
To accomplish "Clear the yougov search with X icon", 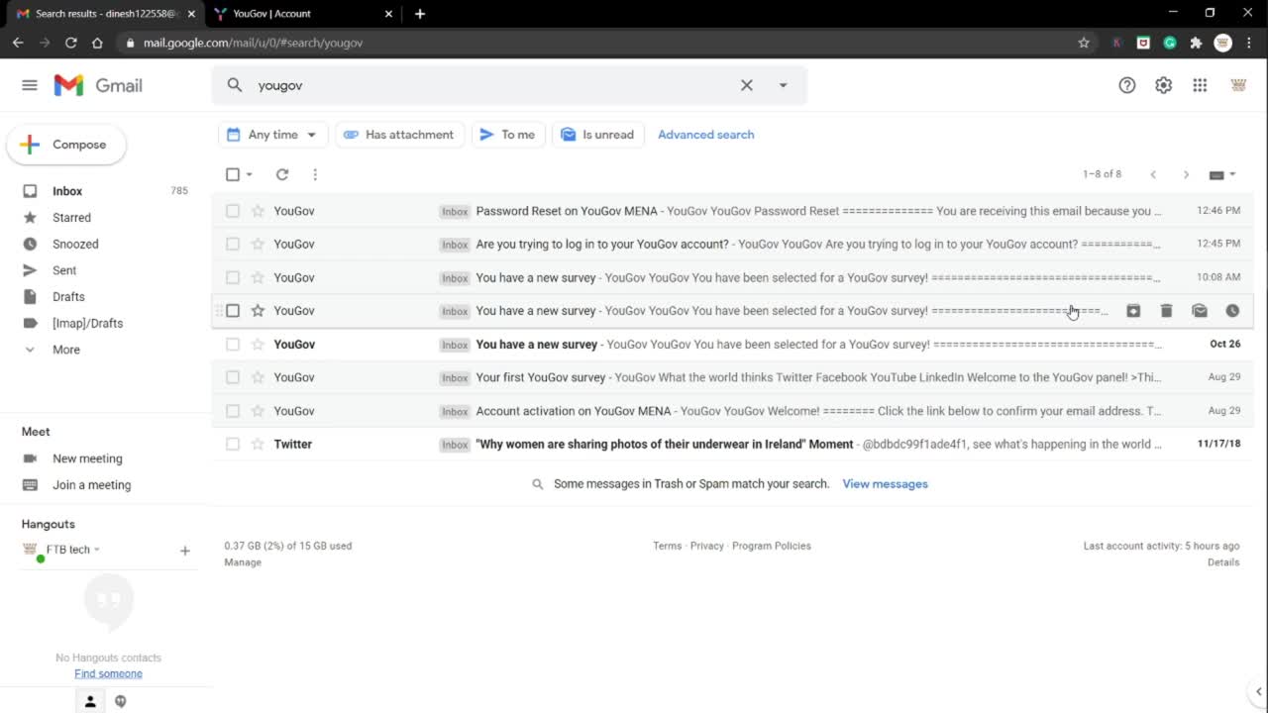I will (747, 85).
